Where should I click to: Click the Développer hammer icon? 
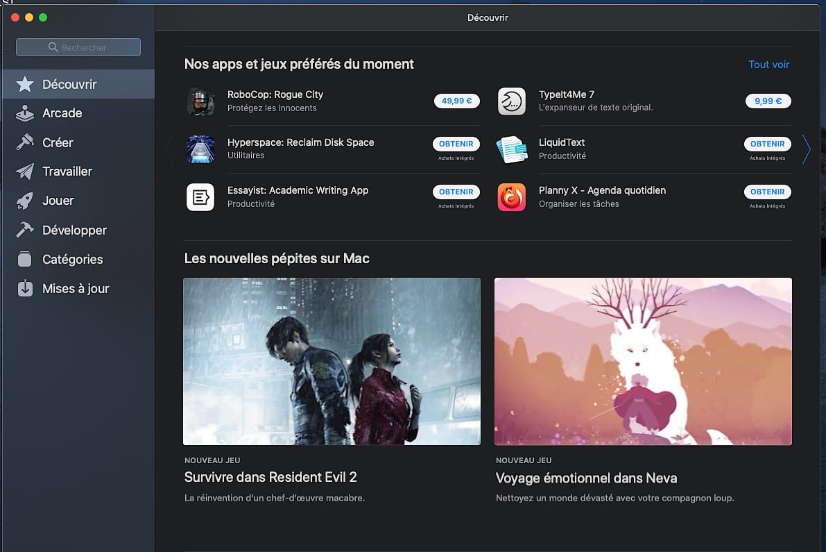click(25, 229)
